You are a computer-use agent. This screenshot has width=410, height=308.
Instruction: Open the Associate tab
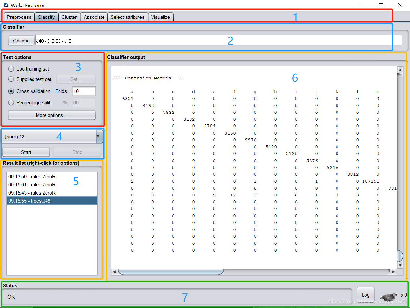point(94,17)
